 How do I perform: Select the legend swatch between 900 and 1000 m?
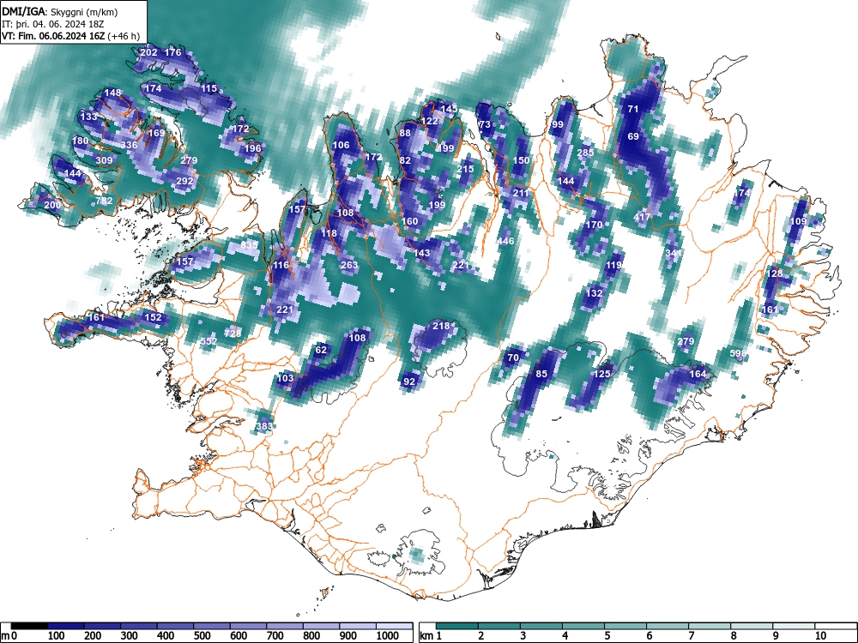tap(358, 626)
